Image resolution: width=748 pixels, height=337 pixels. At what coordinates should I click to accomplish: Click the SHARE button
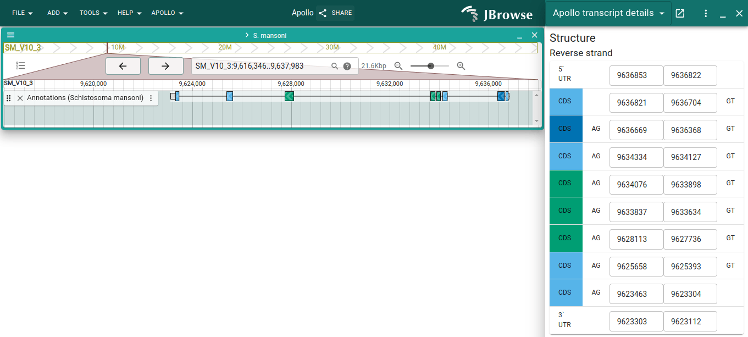(335, 13)
